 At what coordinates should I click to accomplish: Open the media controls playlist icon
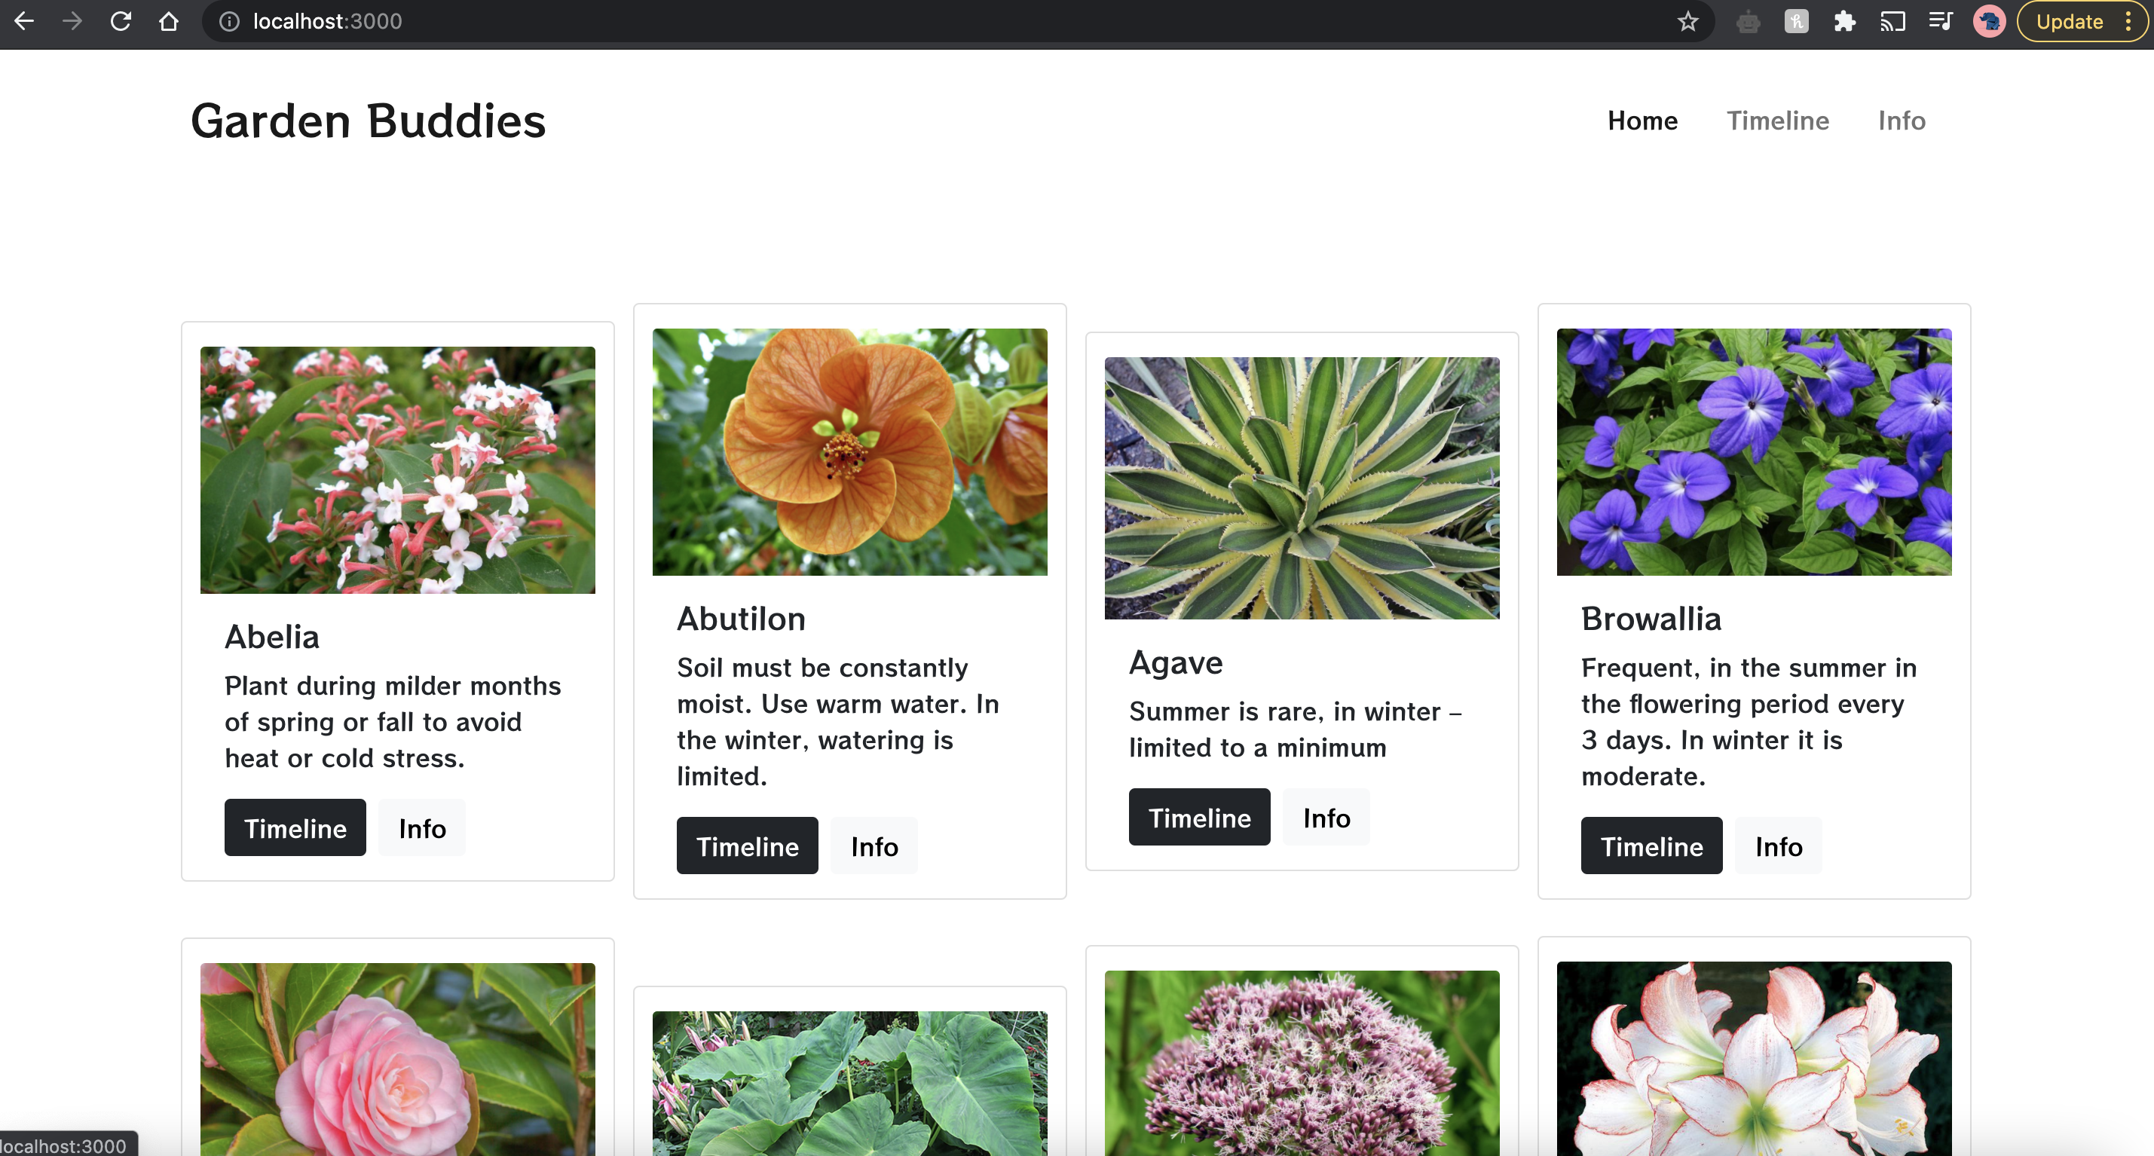[x=1940, y=21]
